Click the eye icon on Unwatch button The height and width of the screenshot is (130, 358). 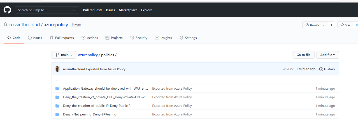click(x=307, y=25)
